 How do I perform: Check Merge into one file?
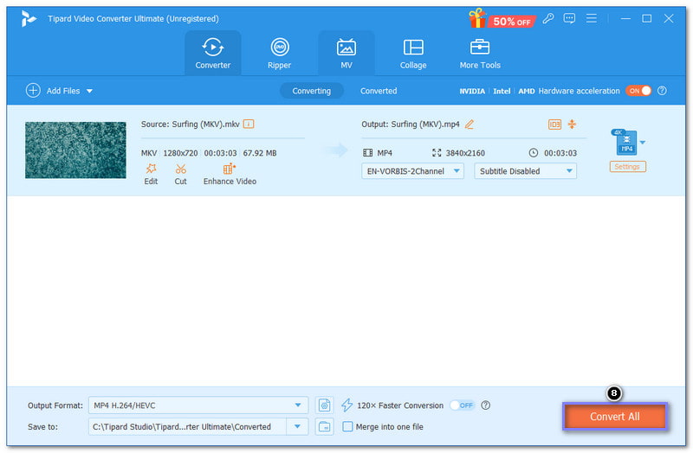[348, 426]
